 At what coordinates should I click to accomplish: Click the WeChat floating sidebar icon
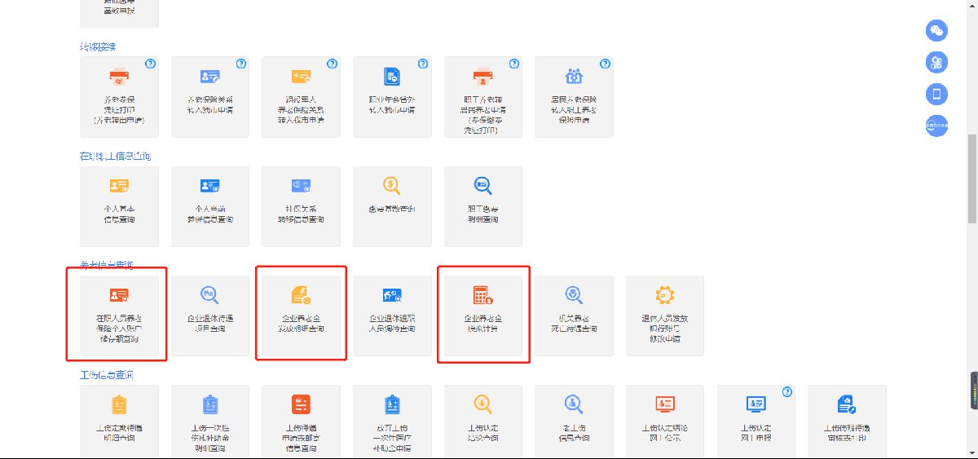coord(937,31)
